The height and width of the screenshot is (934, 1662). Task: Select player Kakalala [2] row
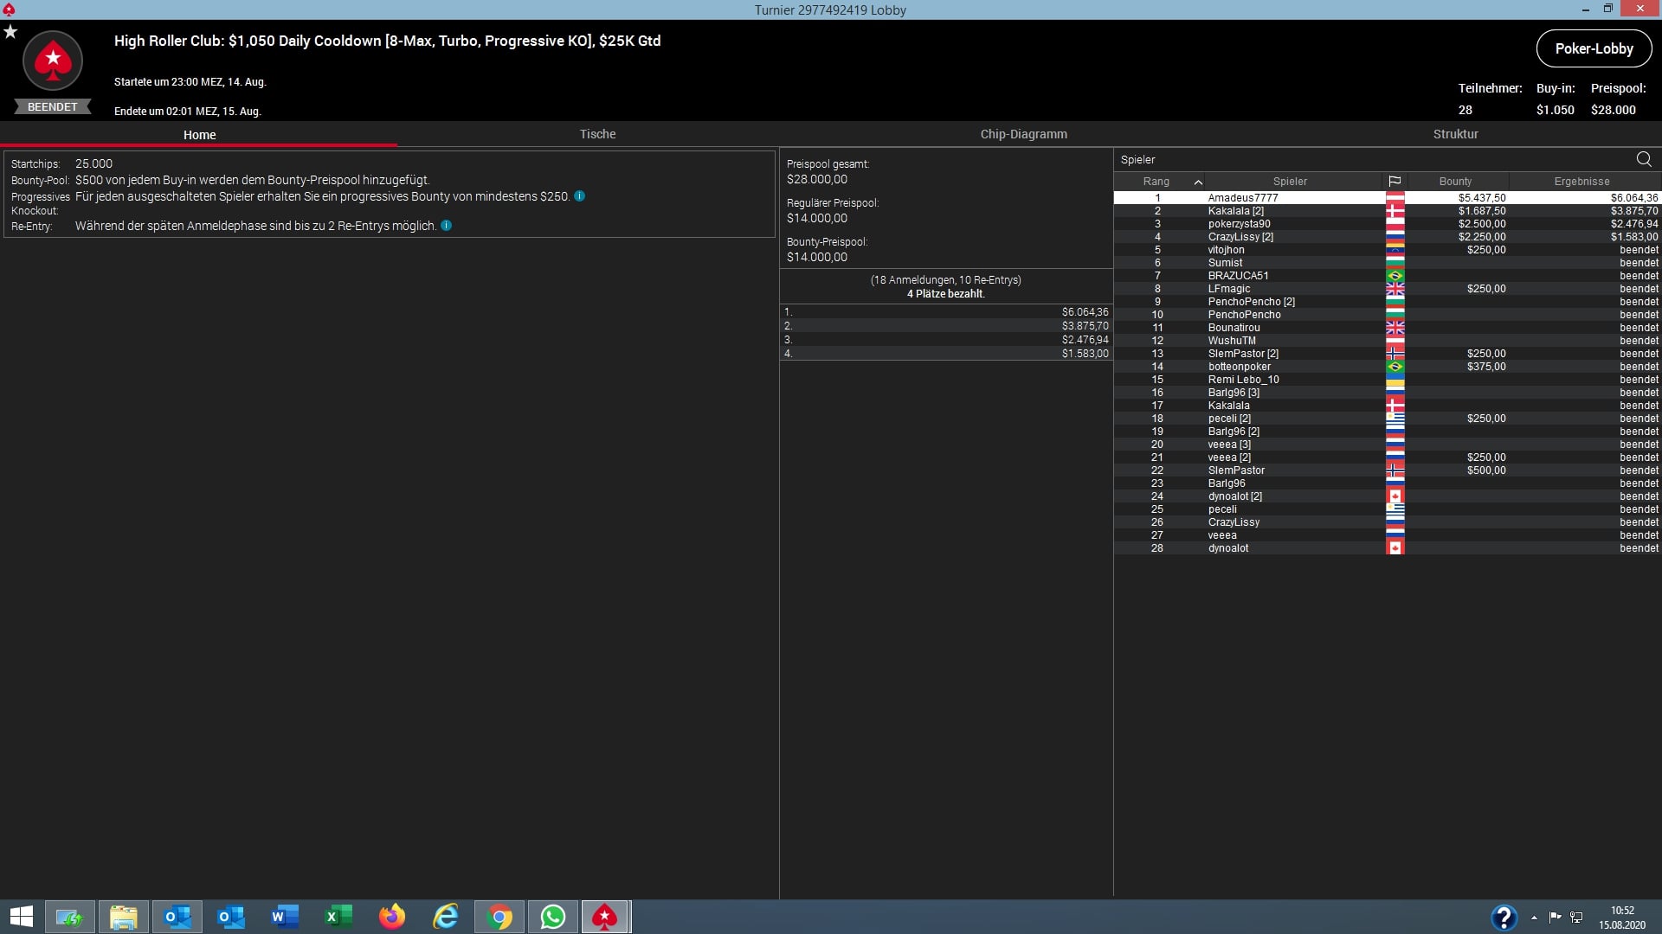(x=1236, y=211)
